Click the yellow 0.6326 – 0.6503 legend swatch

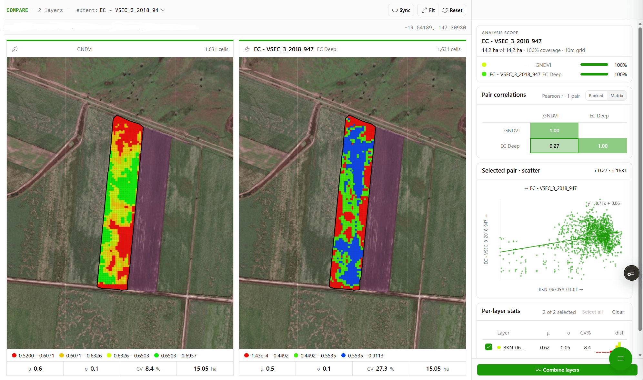tap(109, 355)
